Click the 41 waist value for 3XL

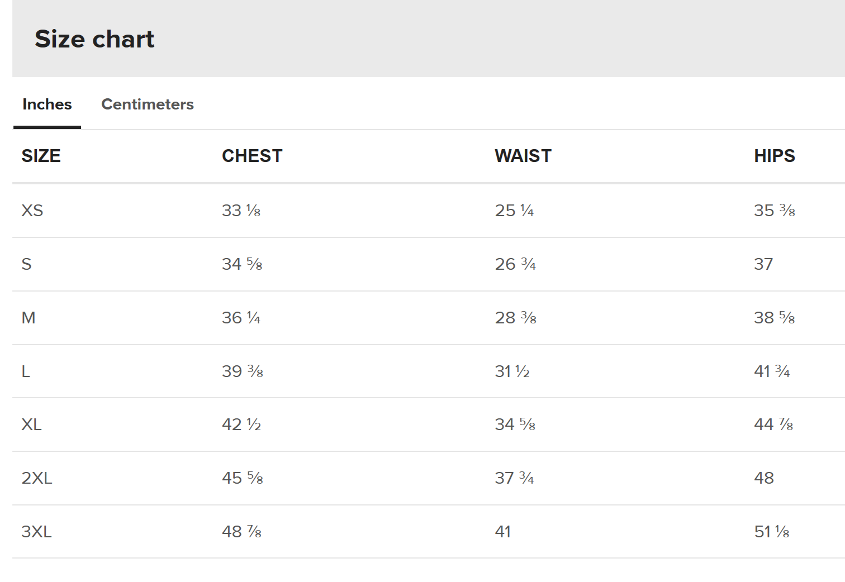pos(503,532)
